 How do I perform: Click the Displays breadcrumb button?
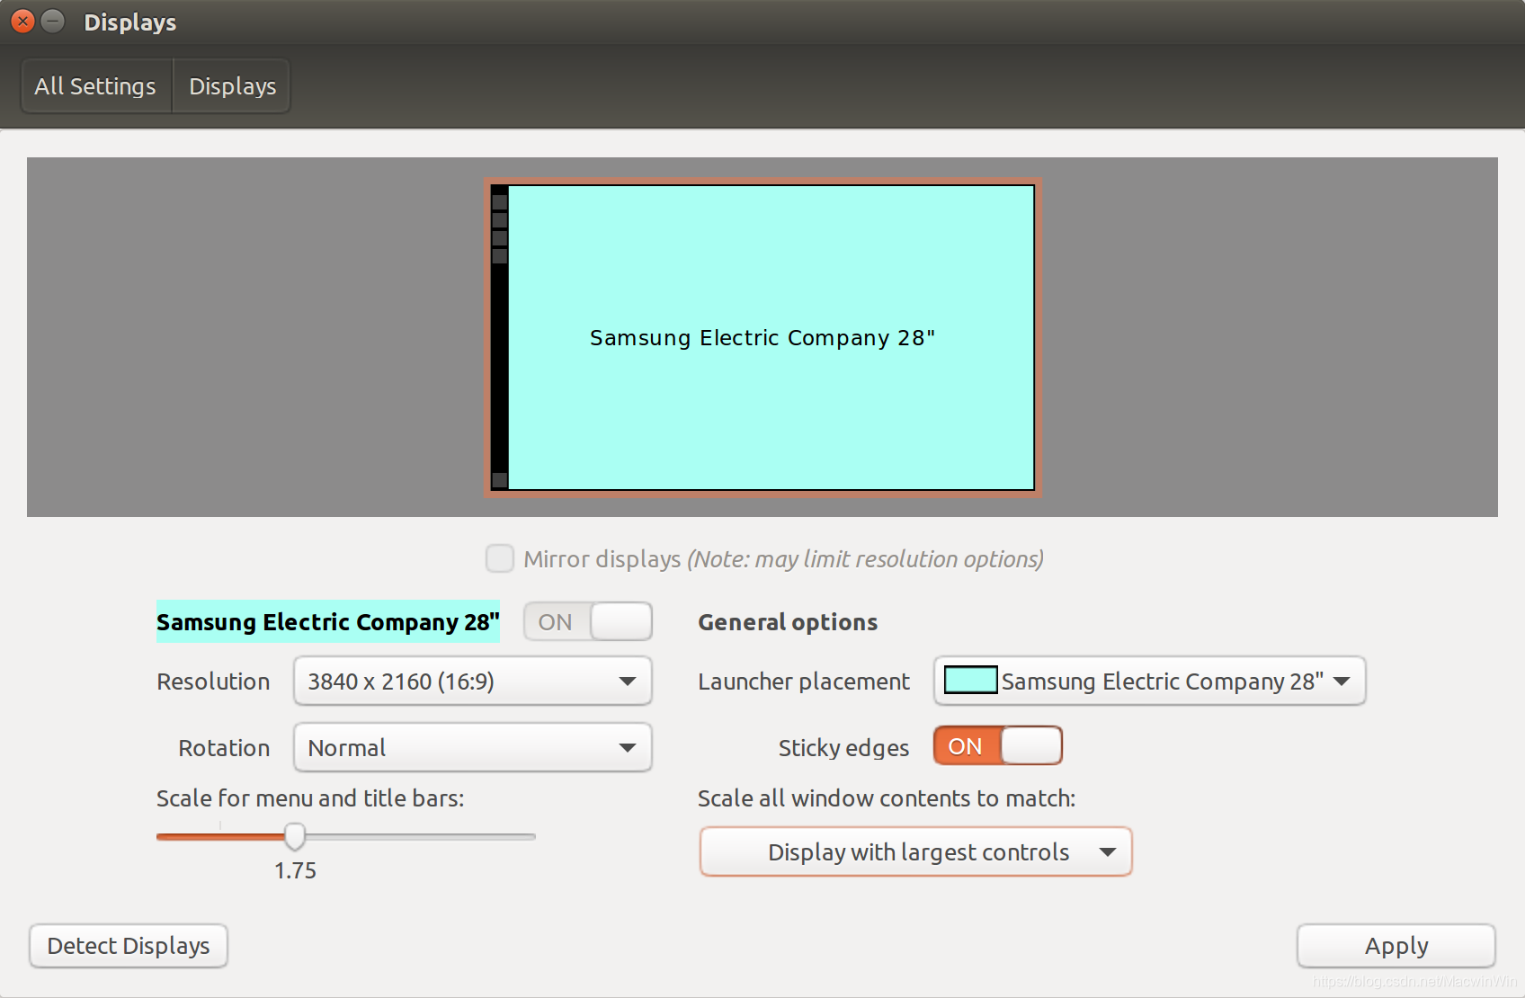coord(232,86)
